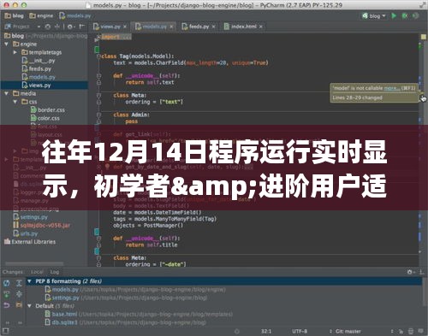The image size is (428, 336).
Task: Open base.html from the Default changelist
Action: (x=64, y=314)
